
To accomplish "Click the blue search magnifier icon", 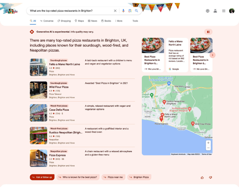I will click(136, 11).
